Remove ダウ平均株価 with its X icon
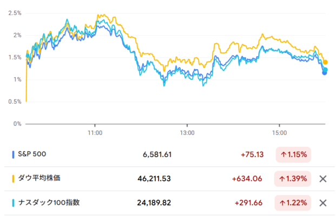The width and height of the screenshot is (336, 216). click(322, 179)
